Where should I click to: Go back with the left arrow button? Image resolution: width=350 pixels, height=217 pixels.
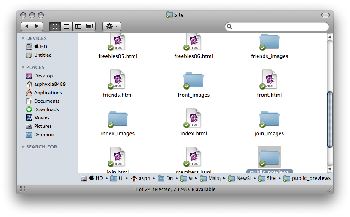(26, 26)
